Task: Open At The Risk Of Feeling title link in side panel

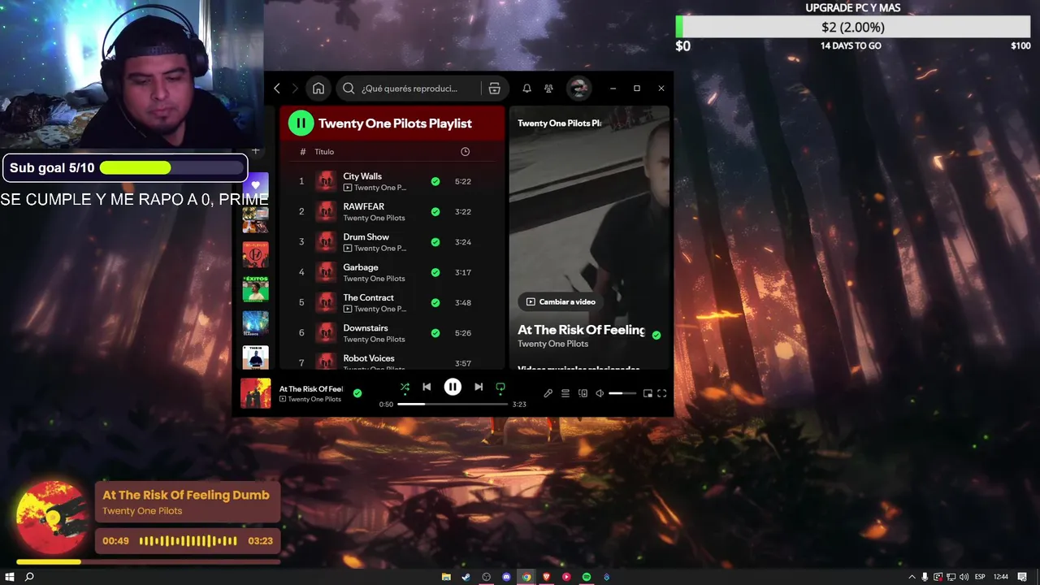Action: tap(581, 330)
